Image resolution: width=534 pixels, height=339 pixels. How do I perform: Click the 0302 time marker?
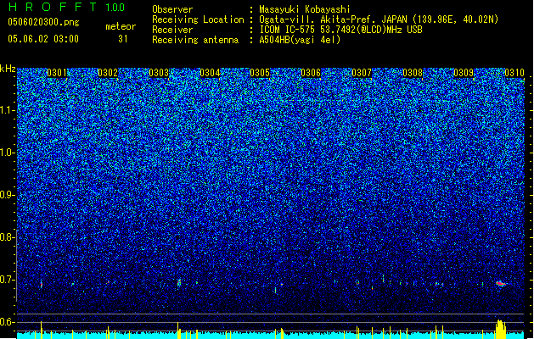(x=108, y=73)
